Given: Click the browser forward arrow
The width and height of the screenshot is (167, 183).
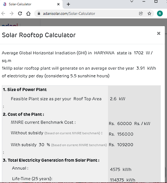Looking at the screenshot, I should click(12, 13).
